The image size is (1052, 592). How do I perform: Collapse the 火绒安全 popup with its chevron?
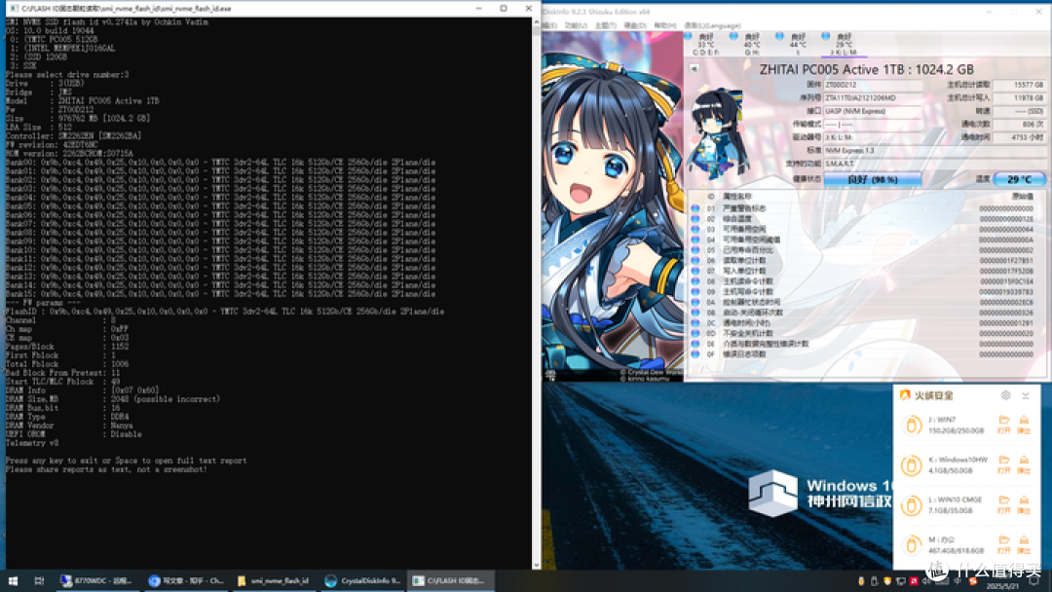(x=1026, y=396)
